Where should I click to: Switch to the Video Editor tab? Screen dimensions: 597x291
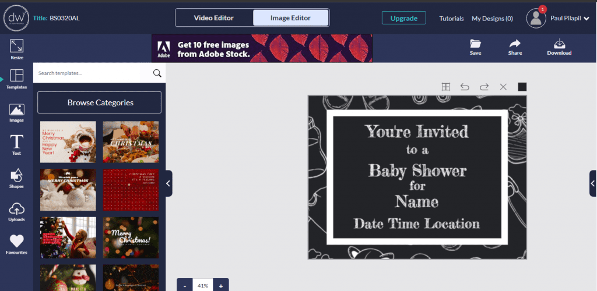coord(214,18)
